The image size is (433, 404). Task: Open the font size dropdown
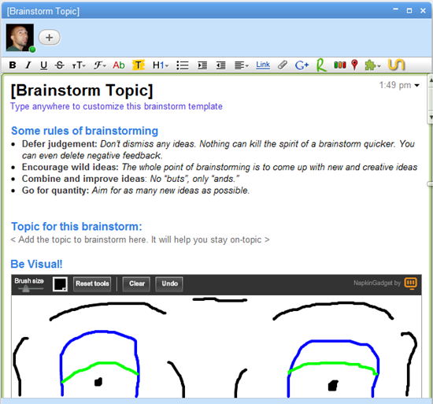(79, 65)
